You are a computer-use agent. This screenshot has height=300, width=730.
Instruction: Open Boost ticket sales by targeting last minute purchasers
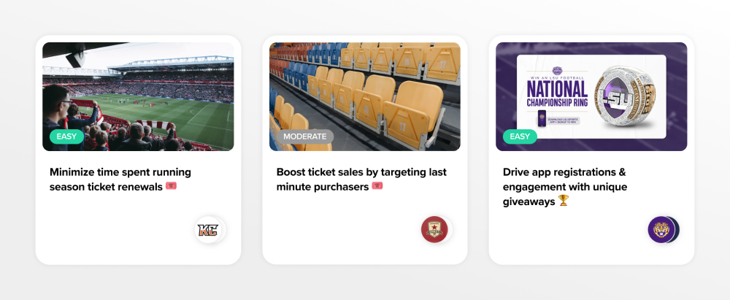click(x=361, y=180)
